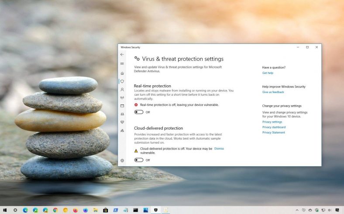Viewport: 344px width, 214px height.
Task: Minimize the Windows Security window
Action: pos(298,47)
